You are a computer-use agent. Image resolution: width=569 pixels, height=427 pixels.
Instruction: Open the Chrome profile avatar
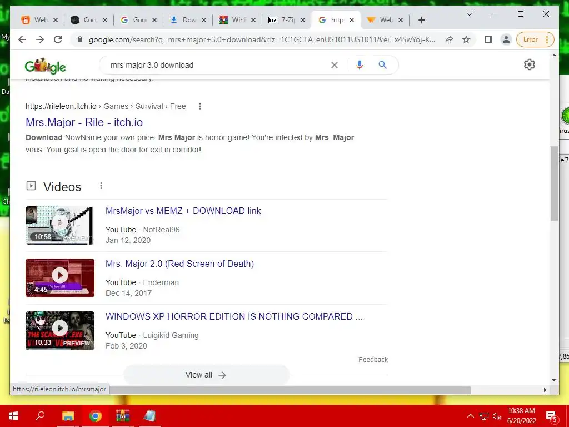tap(506, 39)
